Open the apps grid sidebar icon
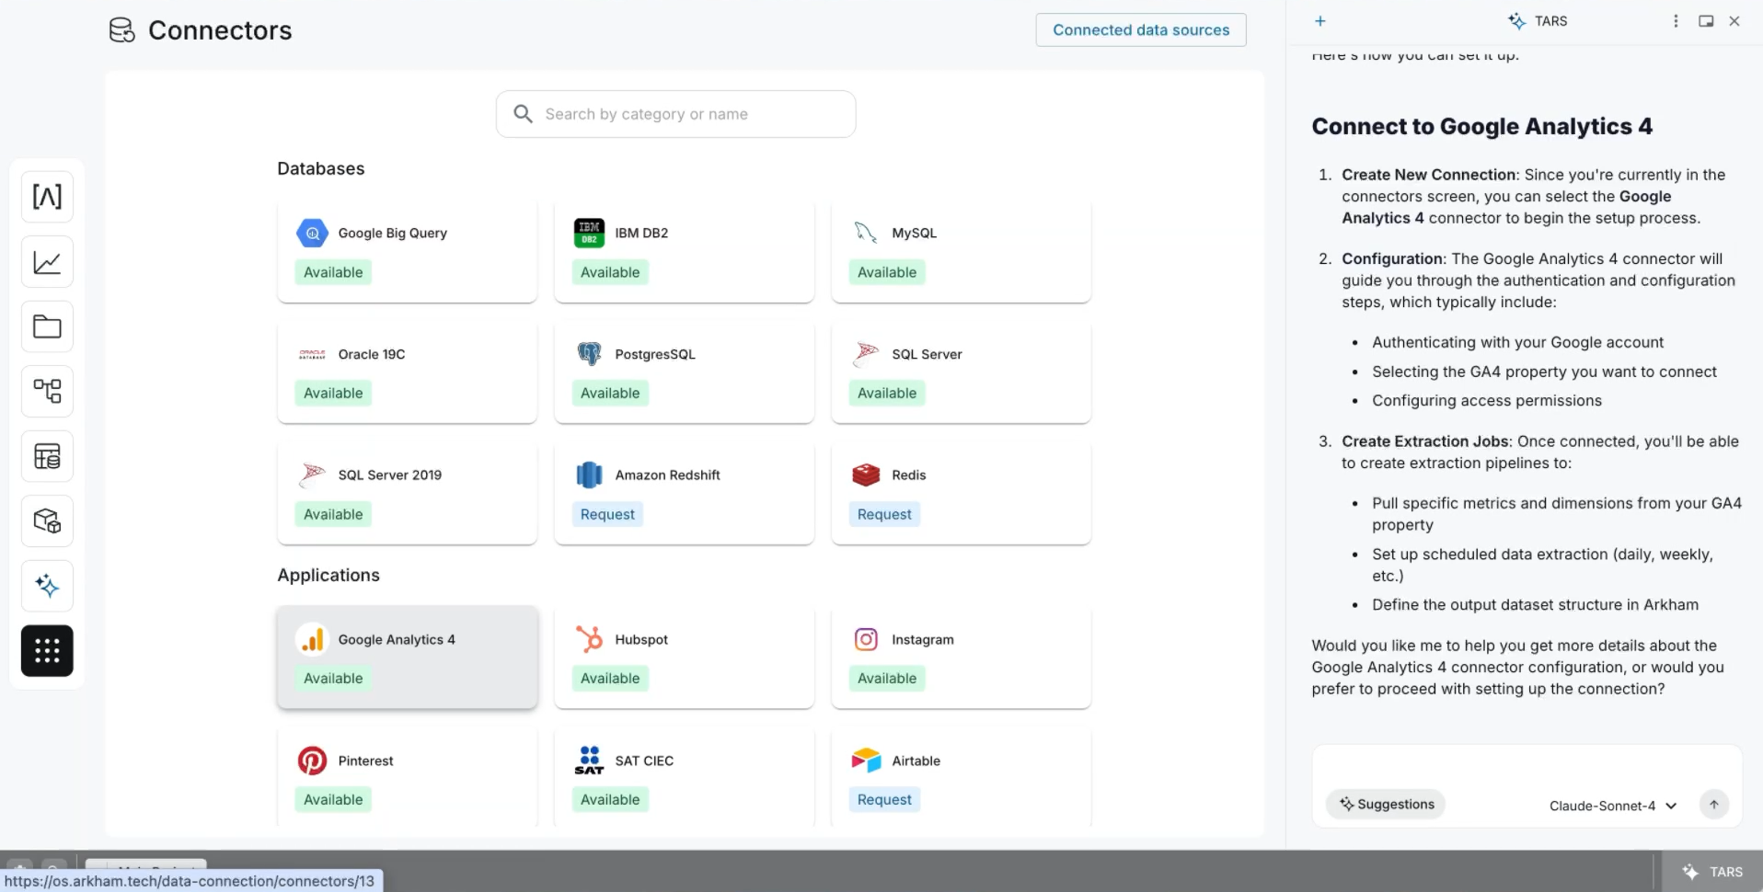The image size is (1763, 892). tap(47, 651)
